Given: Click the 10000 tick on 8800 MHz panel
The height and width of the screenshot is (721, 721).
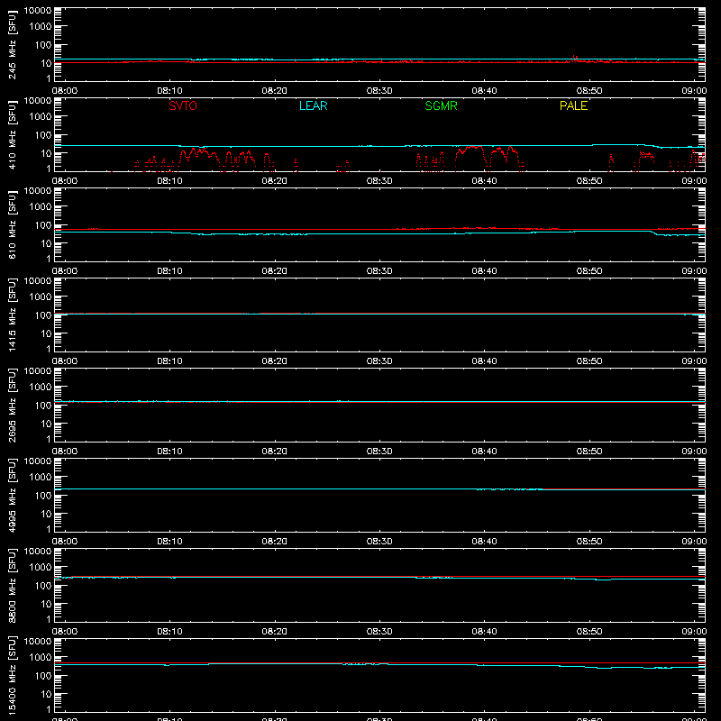Looking at the screenshot, I should (38, 552).
